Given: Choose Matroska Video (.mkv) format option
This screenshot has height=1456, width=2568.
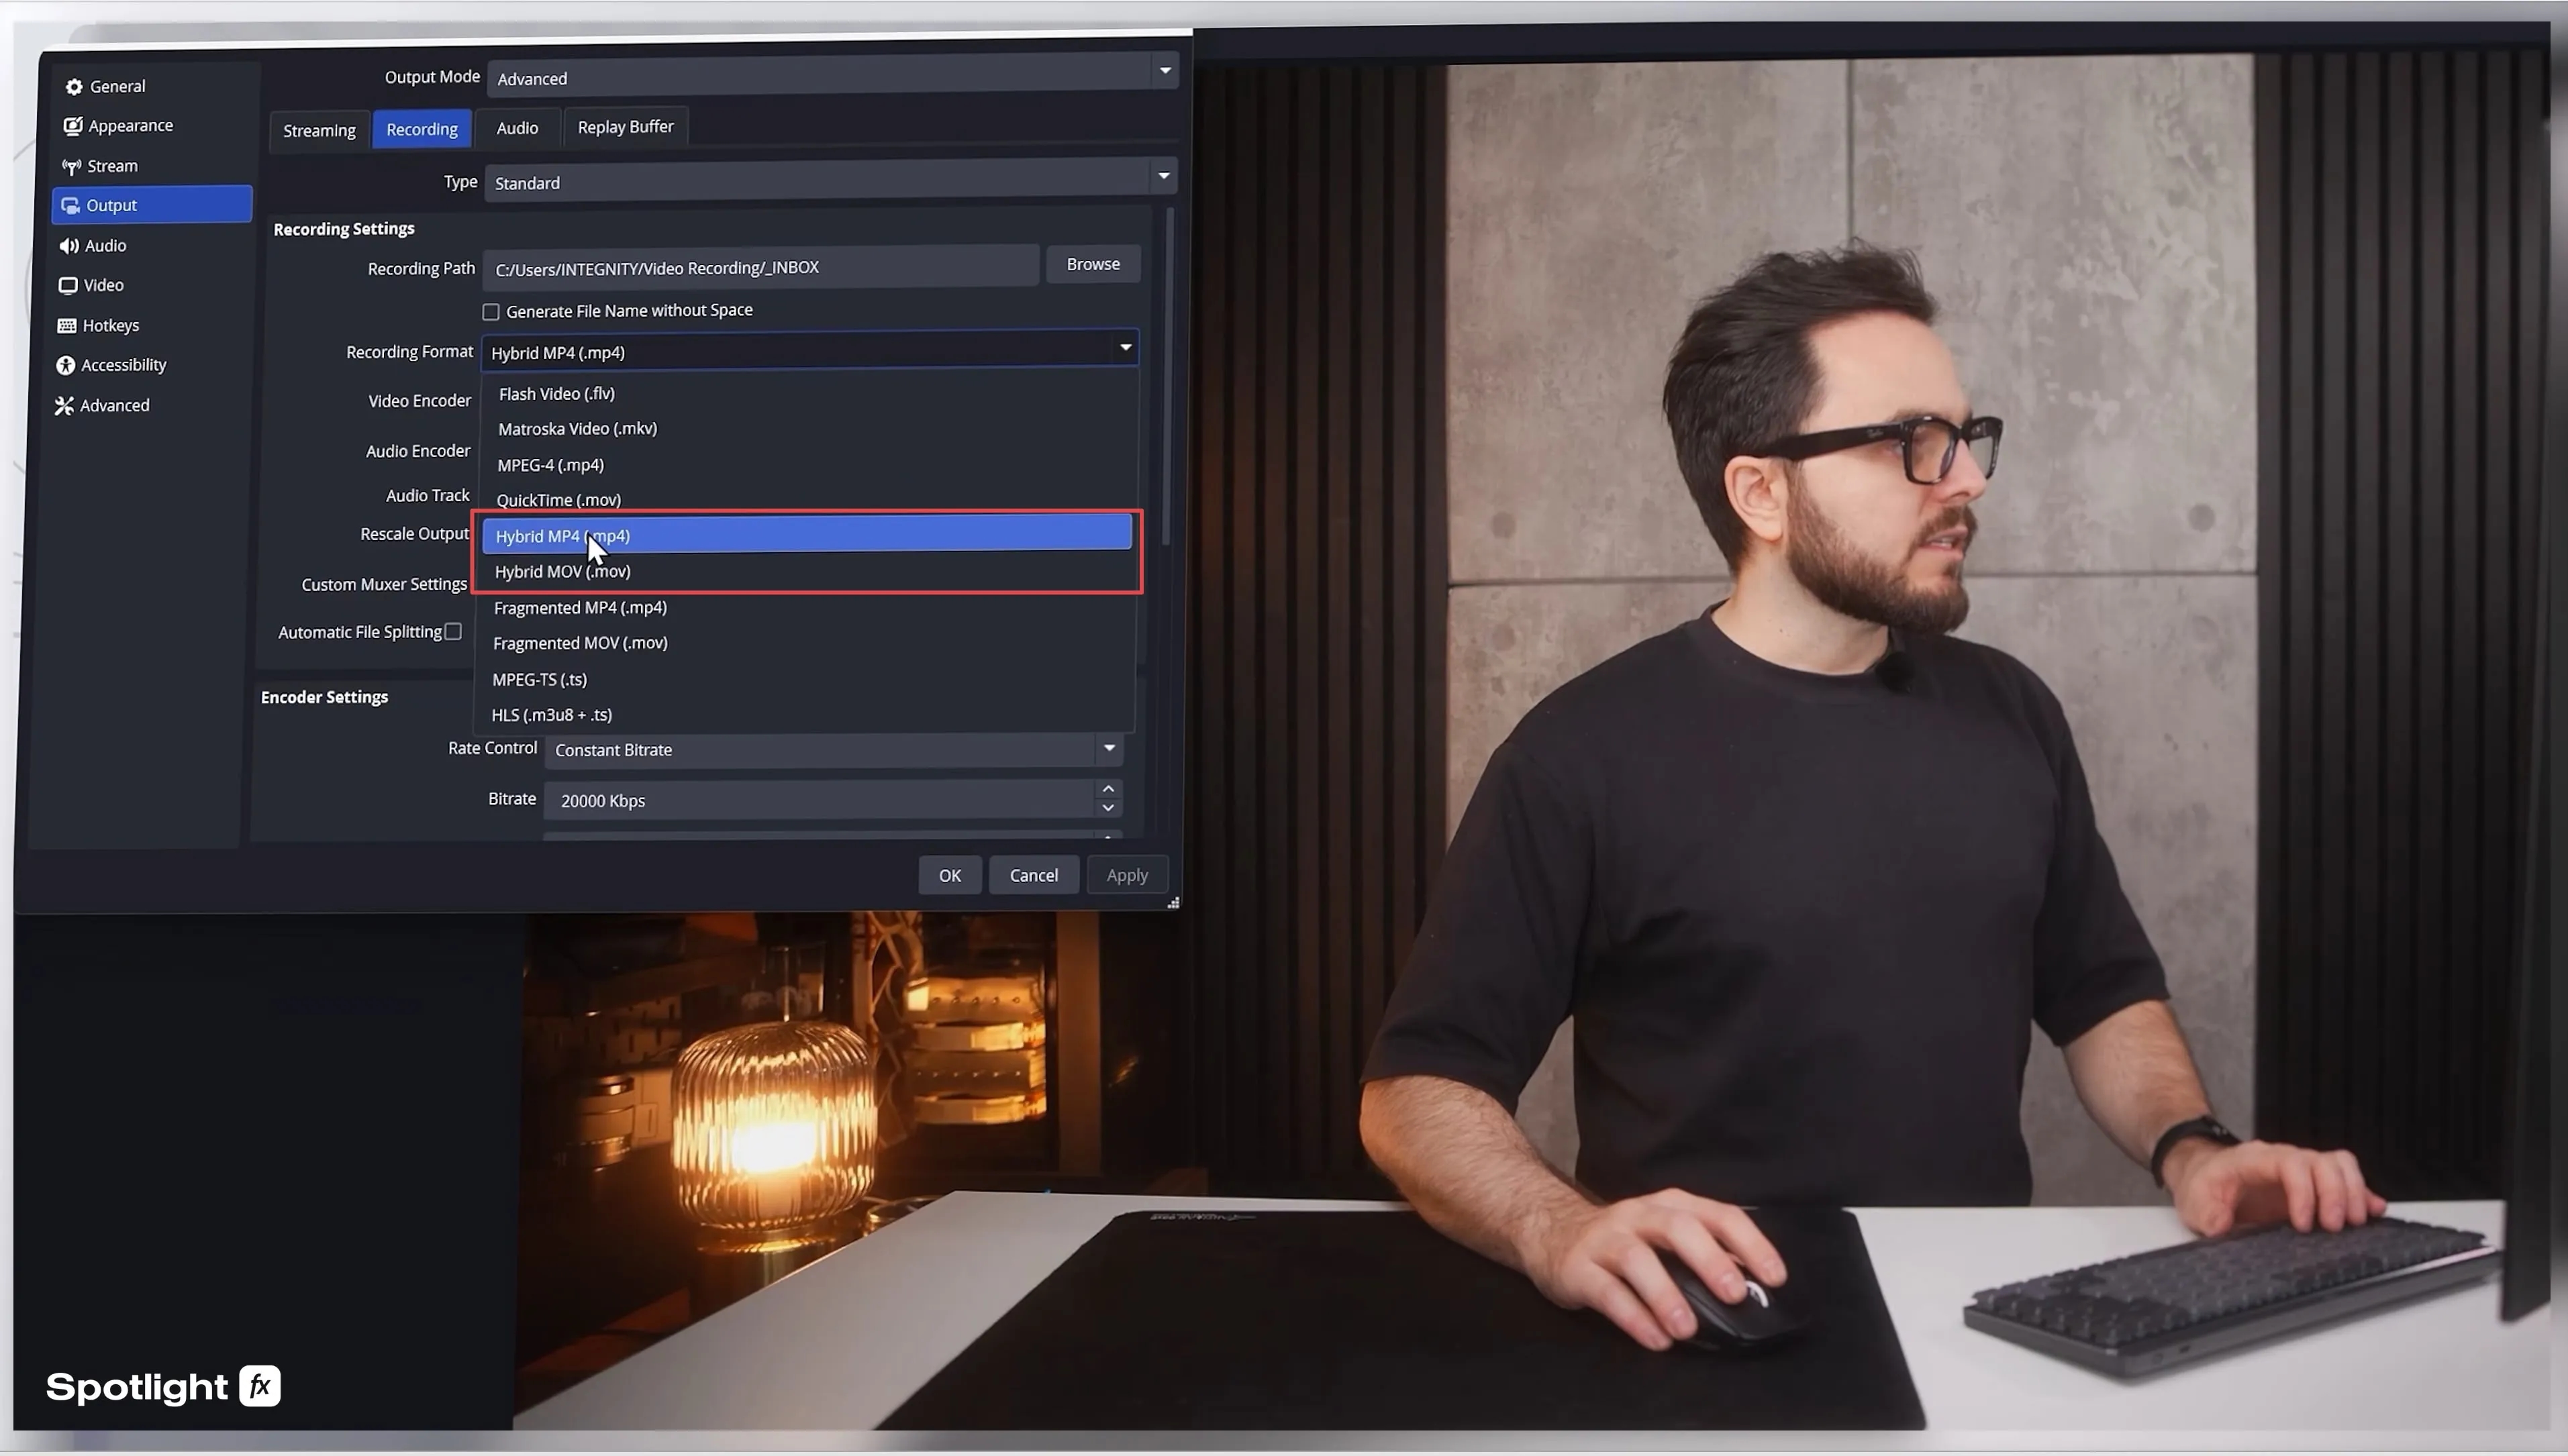Looking at the screenshot, I should pos(577,429).
